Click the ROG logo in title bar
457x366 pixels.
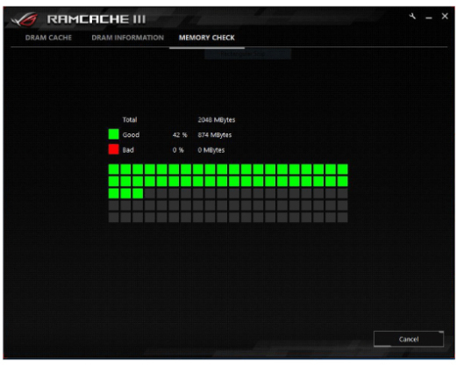pyautogui.click(x=25, y=19)
